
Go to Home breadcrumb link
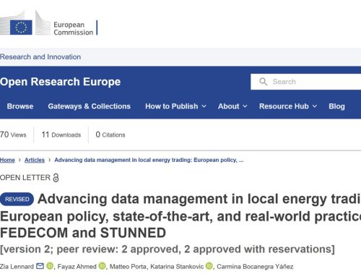pos(7,160)
